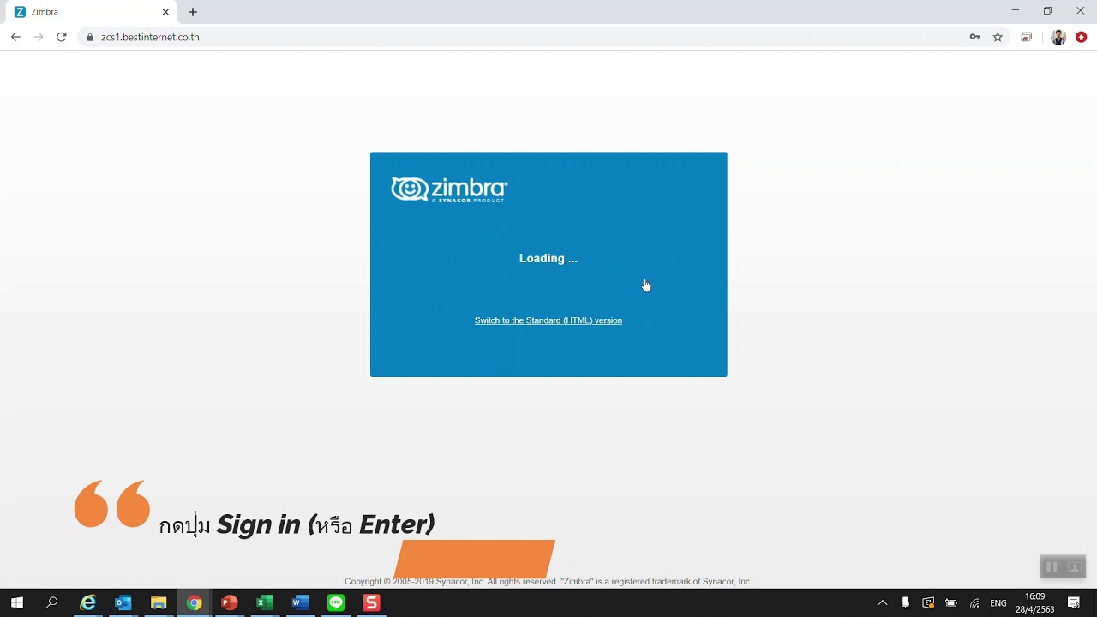Click the browser forward arrow
This screenshot has width=1097, height=617.
pos(39,37)
